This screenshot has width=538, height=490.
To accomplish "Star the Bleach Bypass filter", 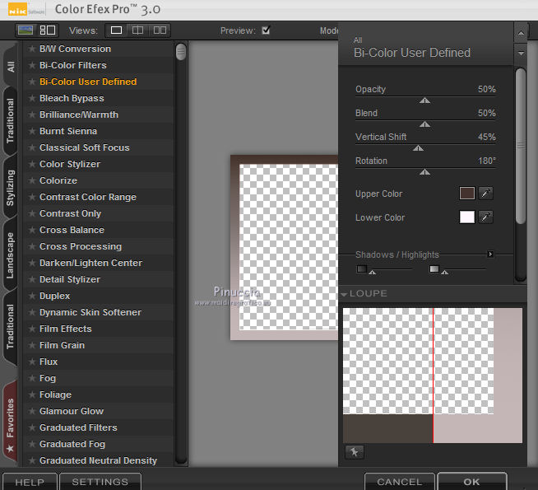I will (x=32, y=98).
